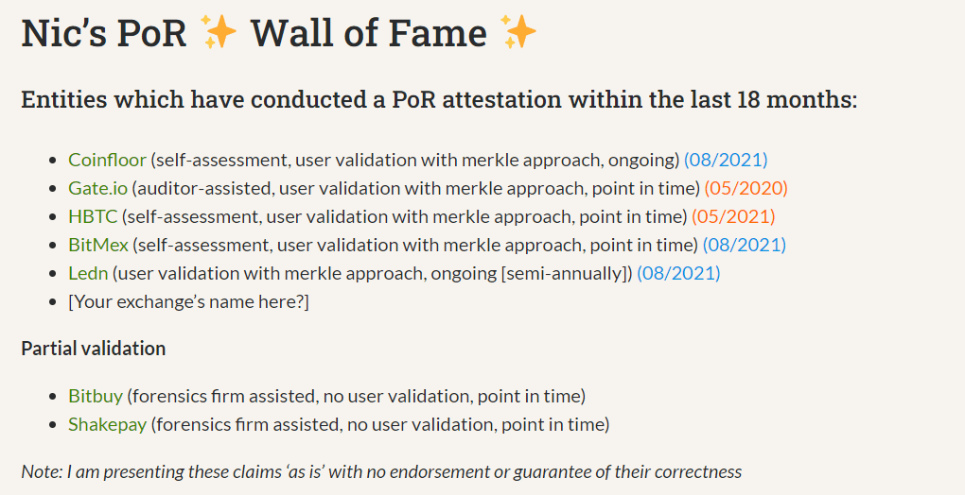Open HBTC's (05/2021) date link
This screenshot has width=965, height=495.
coord(733,216)
